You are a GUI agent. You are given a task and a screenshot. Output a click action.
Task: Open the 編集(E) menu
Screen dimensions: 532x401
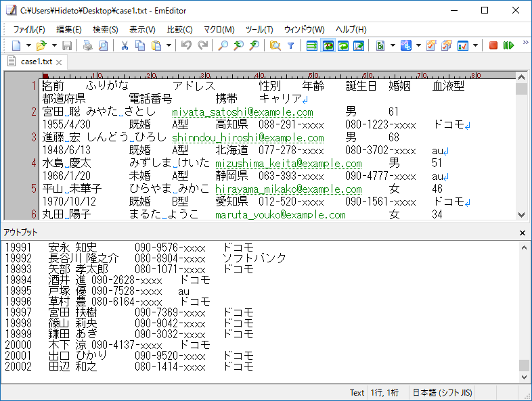pyautogui.click(x=69, y=30)
